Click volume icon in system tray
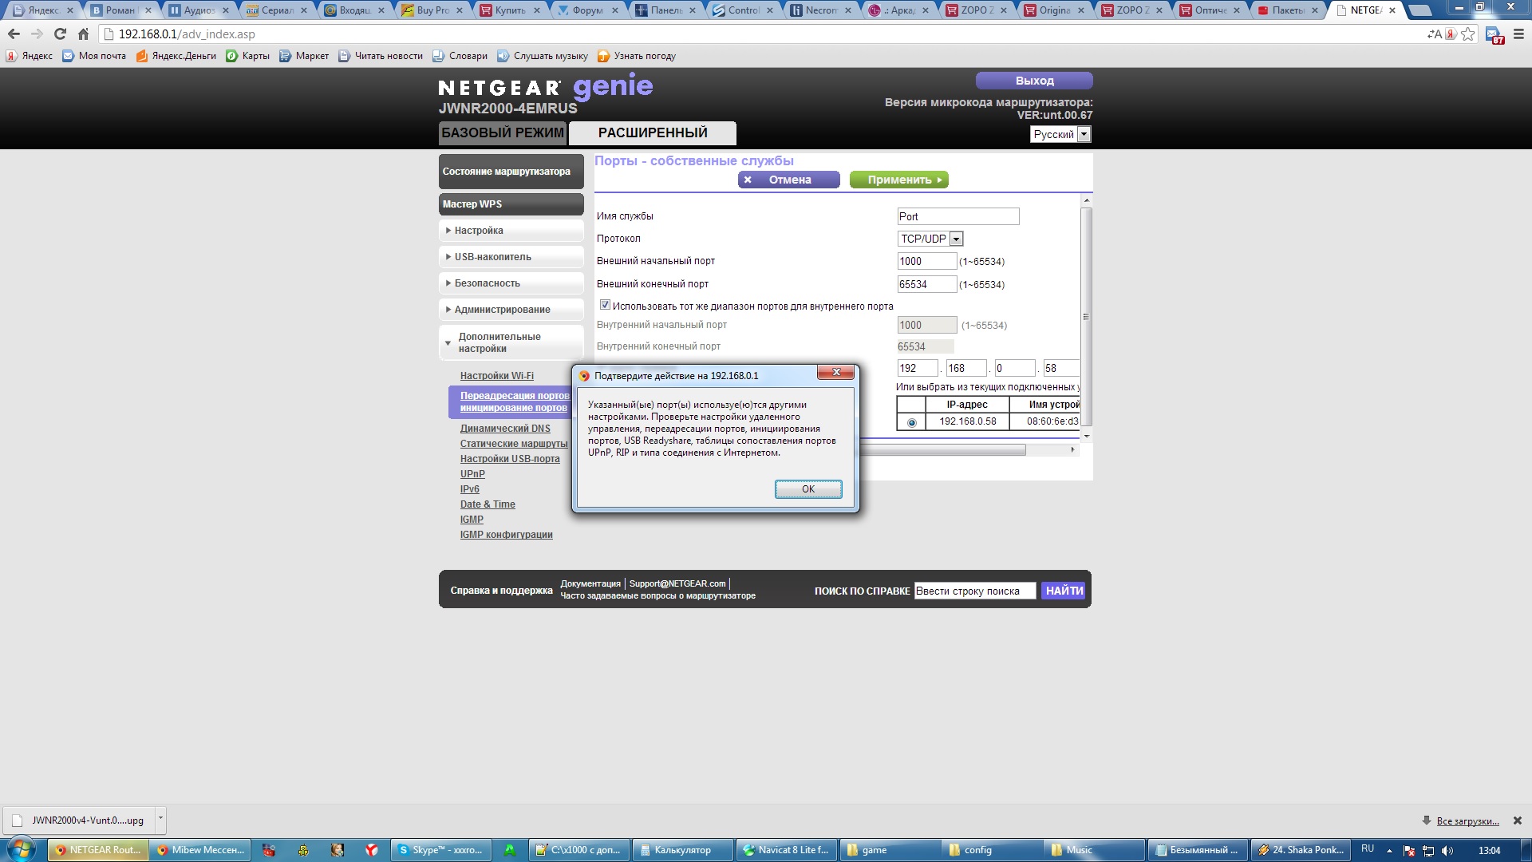Viewport: 1532px width, 862px height. (1447, 850)
